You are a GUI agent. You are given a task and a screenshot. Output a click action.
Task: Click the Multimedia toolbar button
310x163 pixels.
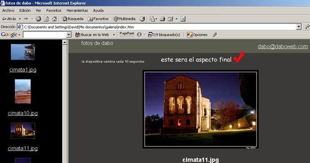pos(124,19)
